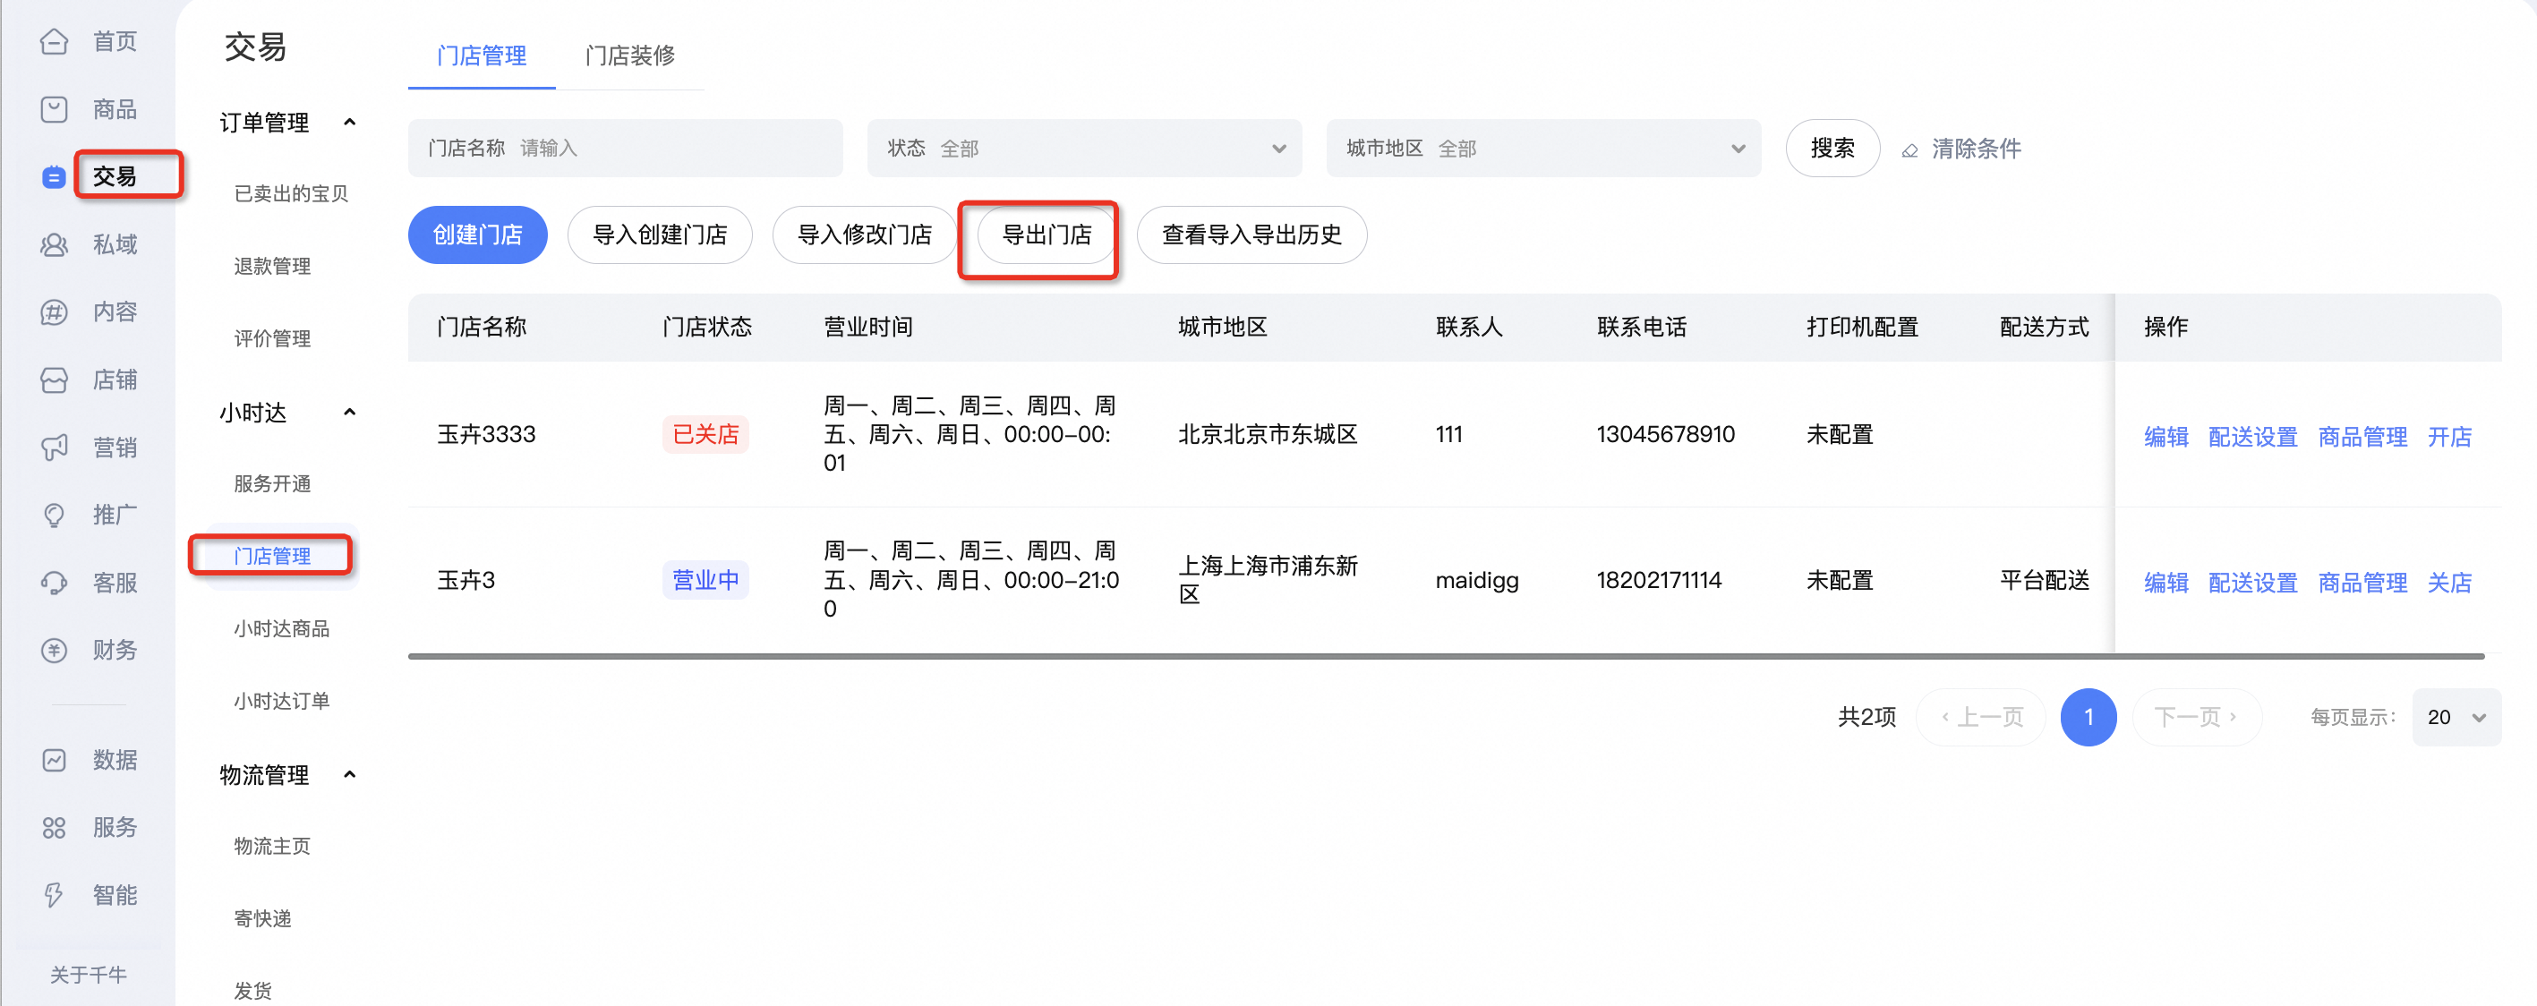Image resolution: width=2537 pixels, height=1006 pixels.
Task: Open the 服务 grid icon
Action: [55, 828]
